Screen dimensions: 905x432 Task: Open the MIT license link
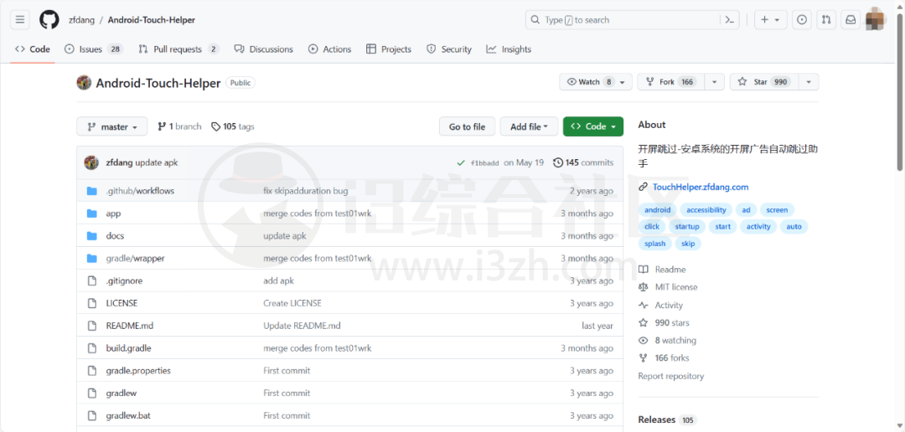[x=669, y=287]
